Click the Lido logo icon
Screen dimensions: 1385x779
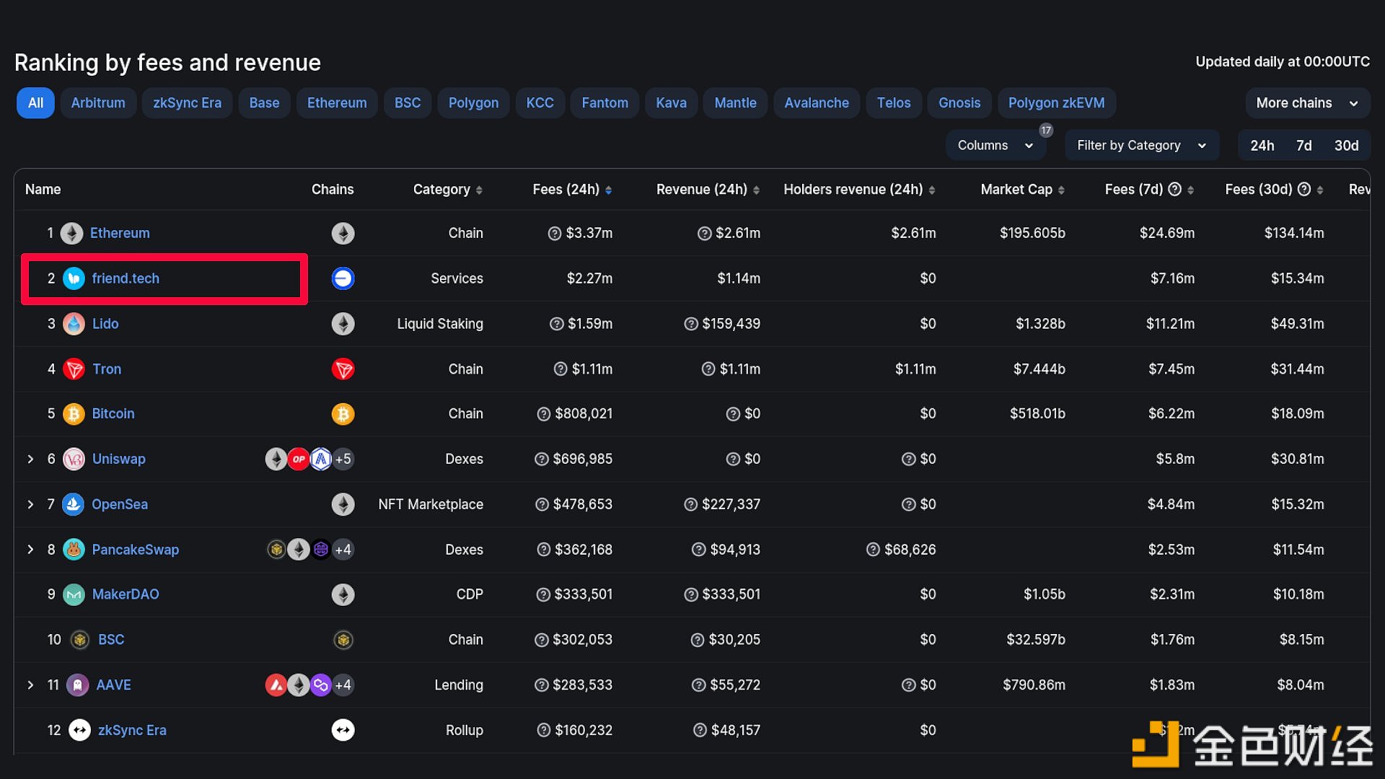(74, 324)
